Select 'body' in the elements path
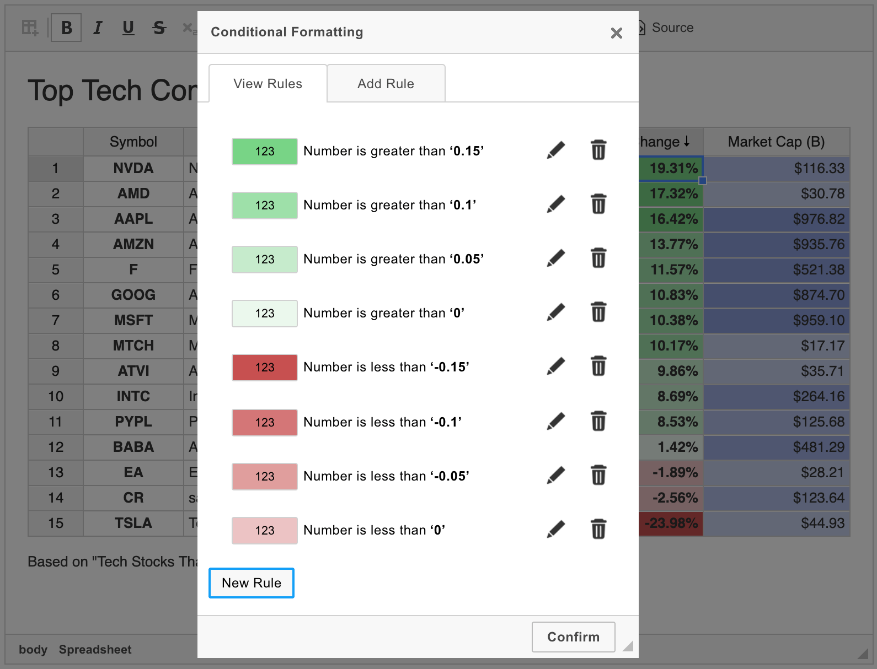Screen dimensions: 877x669 click(x=33, y=650)
